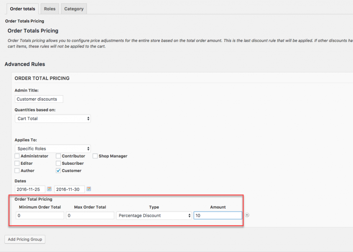Add another pricing row with plus icon

247,215
